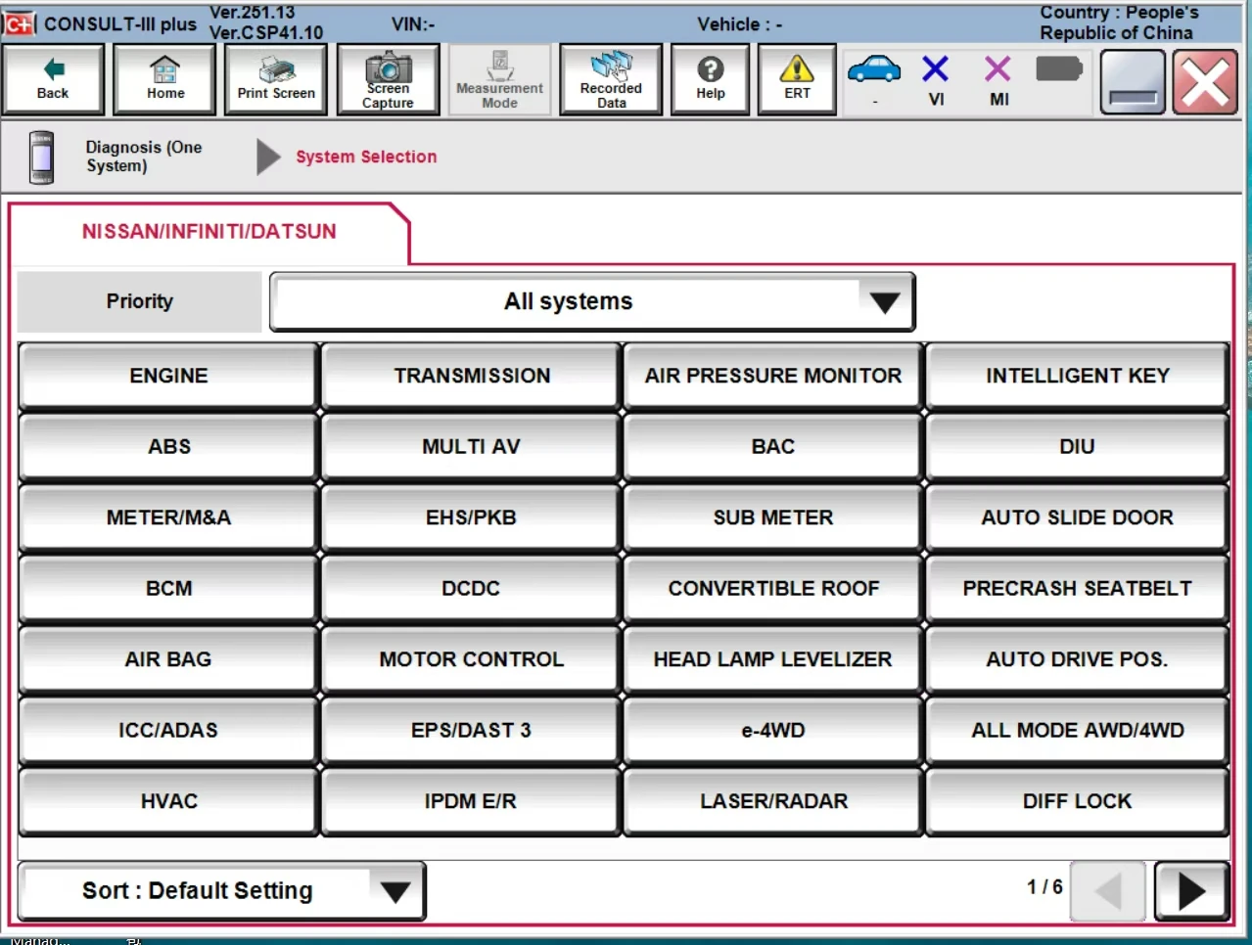
Task: Select the PRECRASH SEATBELT system
Action: [x=1077, y=588]
